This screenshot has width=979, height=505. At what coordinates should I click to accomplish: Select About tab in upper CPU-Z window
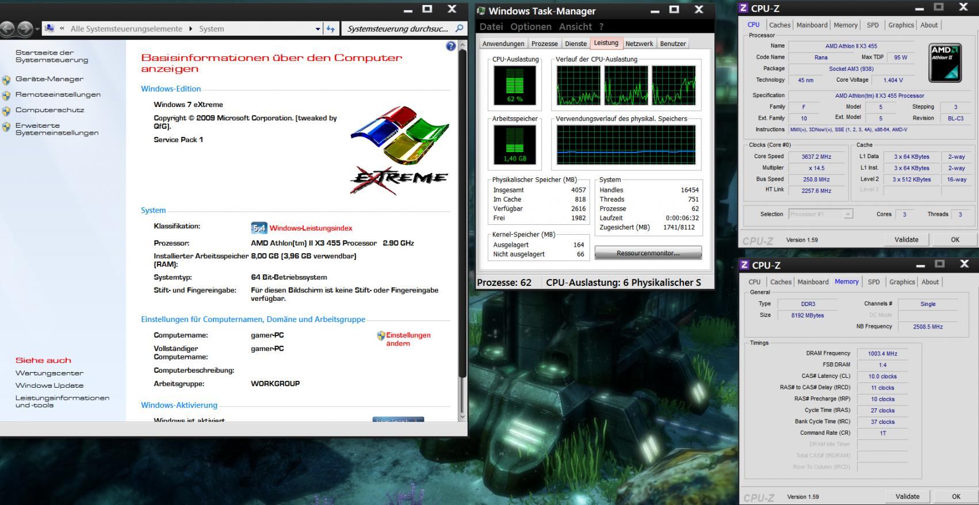pos(929,25)
